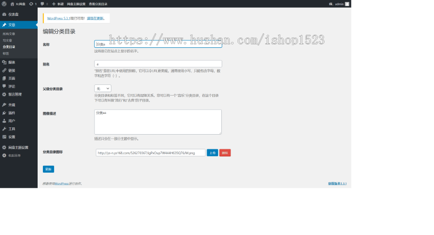Visit the site via Xc网盘 home icon
This screenshot has height=235, width=434.
[x=18, y=4]
